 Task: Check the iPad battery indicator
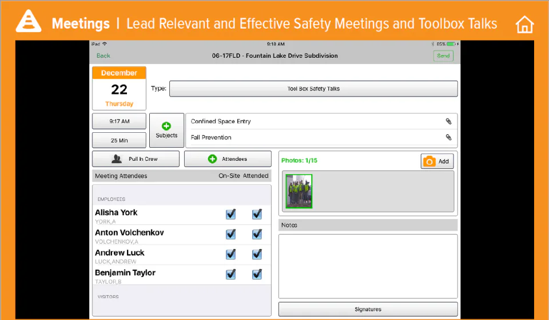point(452,44)
